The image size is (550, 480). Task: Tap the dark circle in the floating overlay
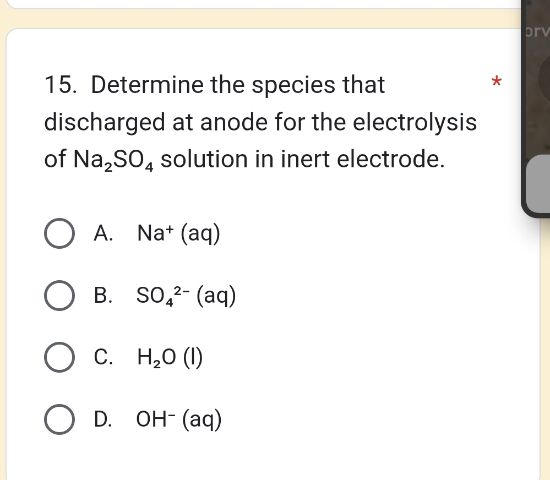pos(543,77)
